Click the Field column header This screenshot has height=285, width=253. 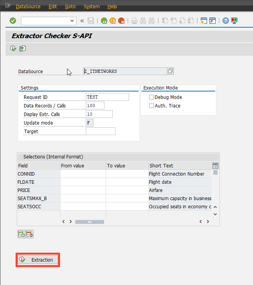[39, 166]
